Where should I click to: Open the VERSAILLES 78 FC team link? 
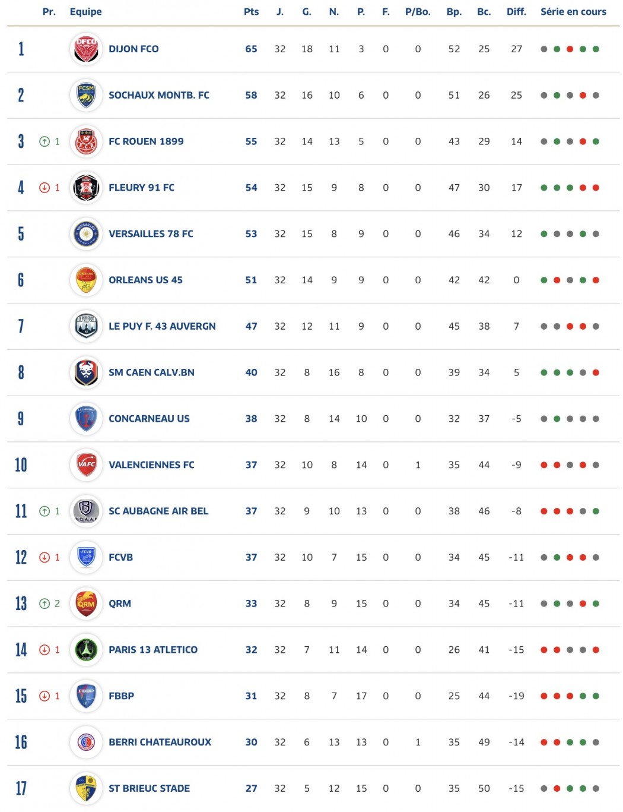coord(151,234)
